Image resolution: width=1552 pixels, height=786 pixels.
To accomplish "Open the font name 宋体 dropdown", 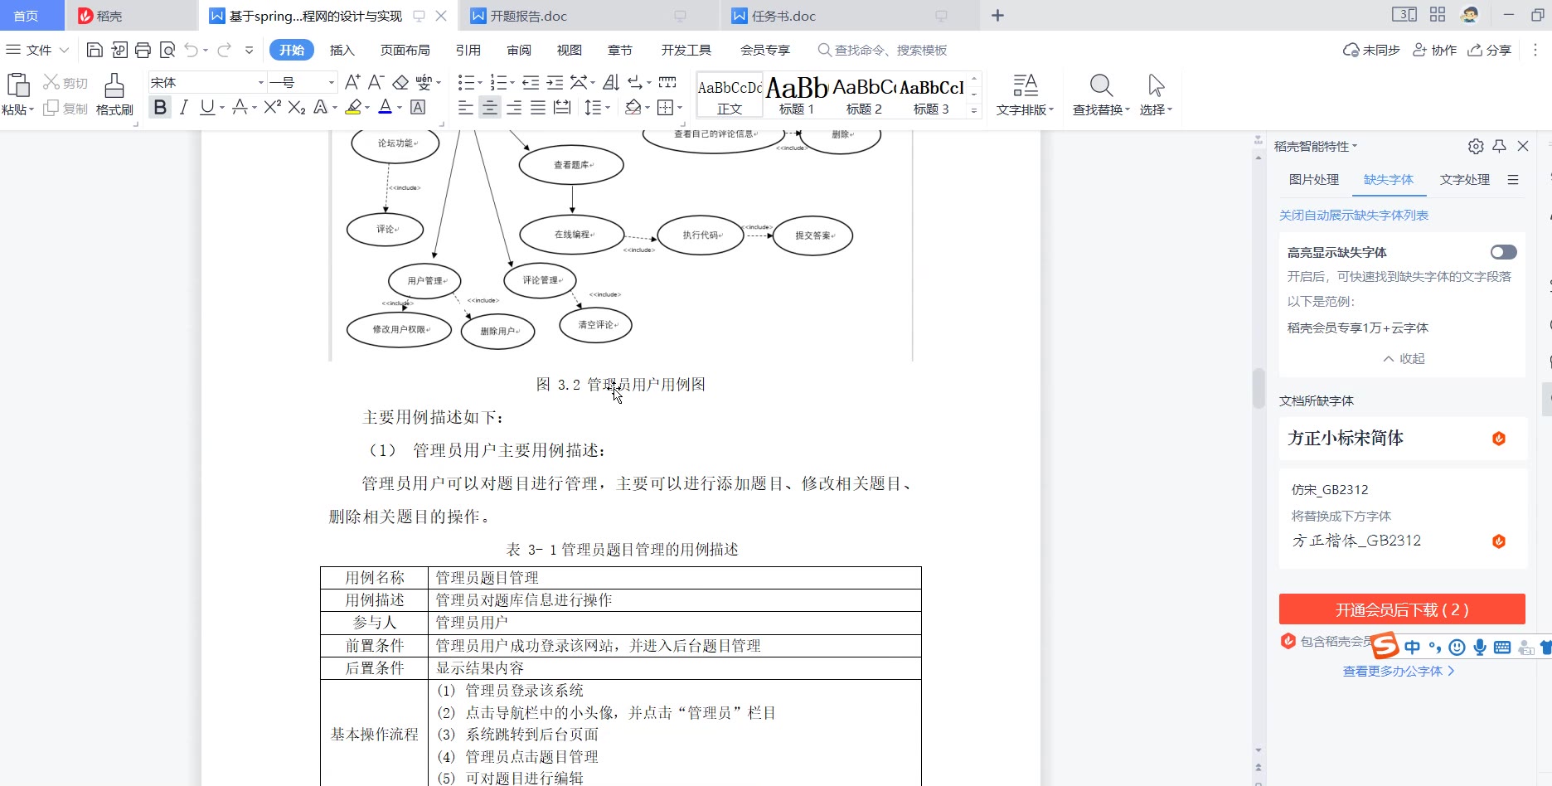I will pos(260,83).
